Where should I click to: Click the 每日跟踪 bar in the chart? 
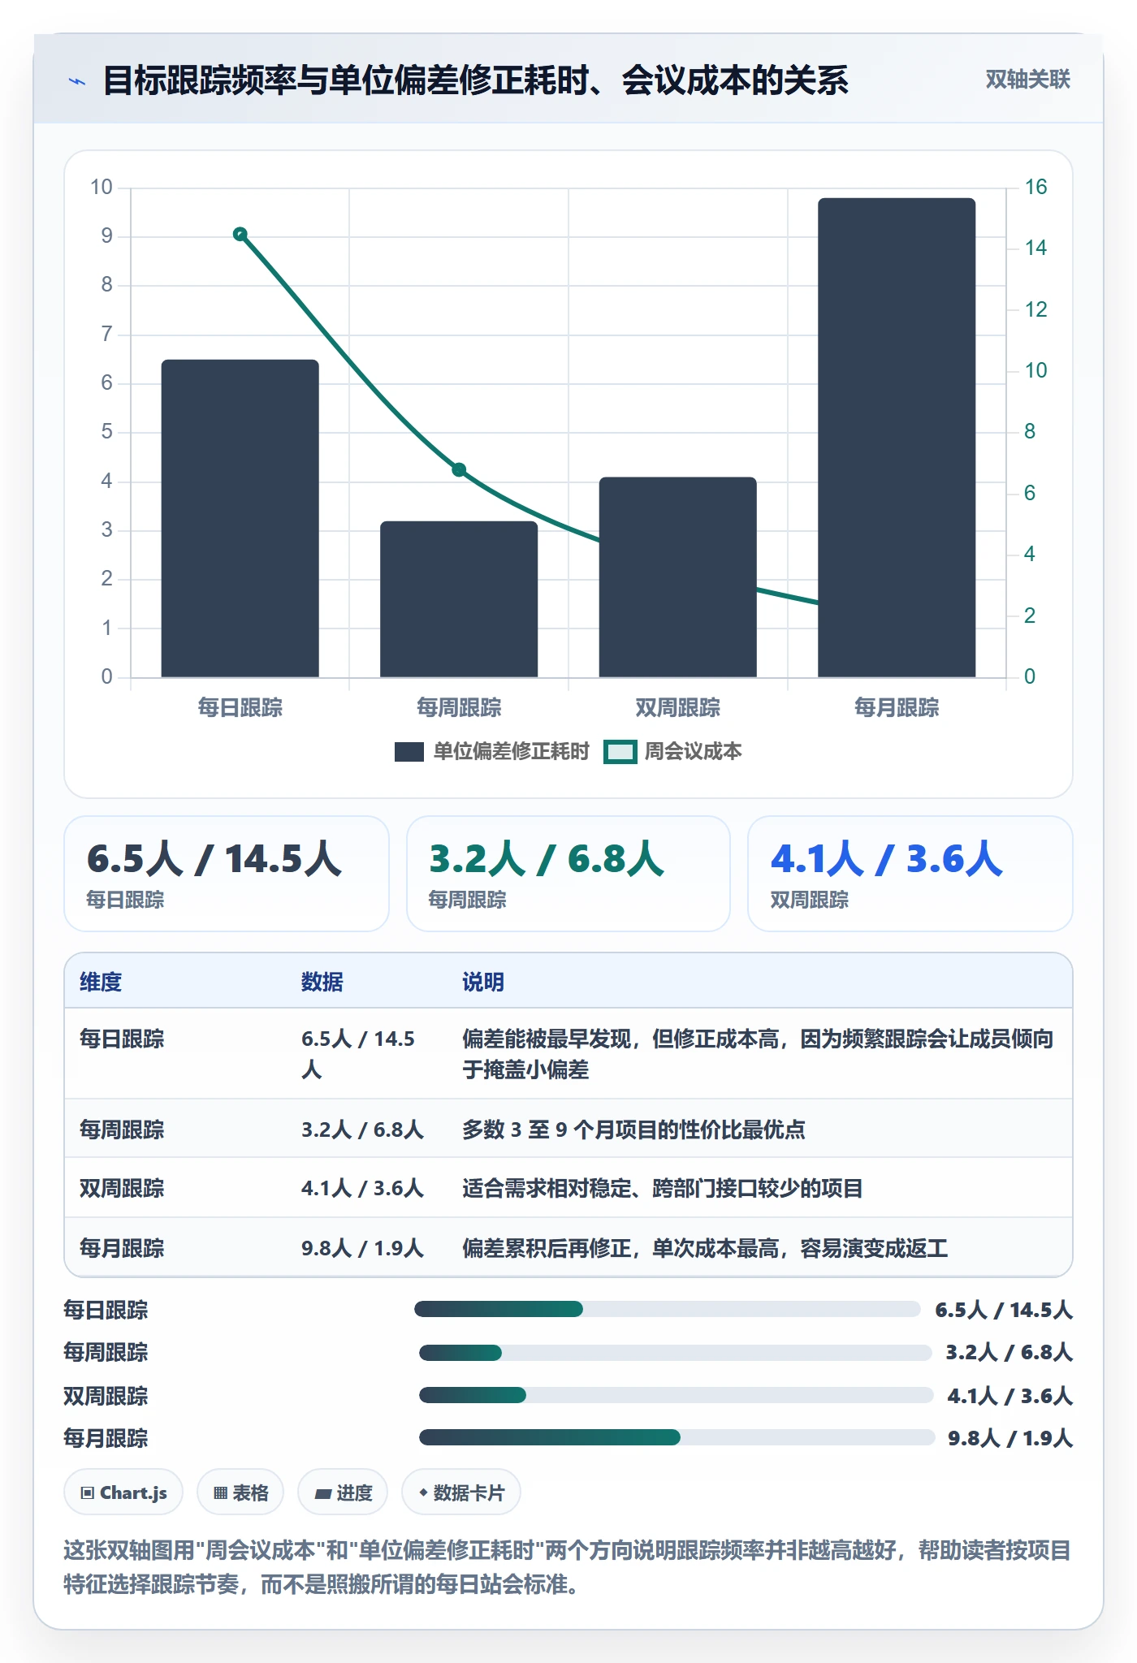point(240,519)
